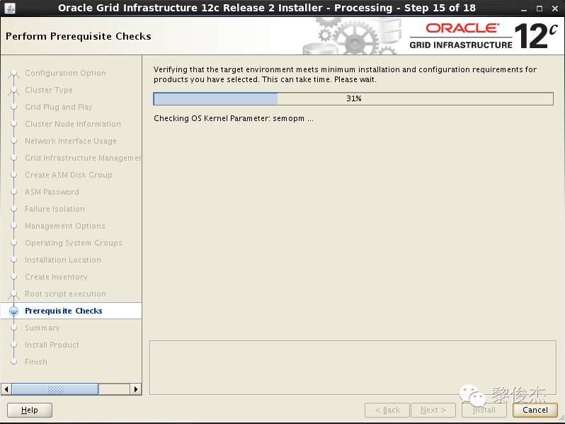This screenshot has width=565, height=424.
Task: Click the step bullet beside Install Product
Action: 13,345
